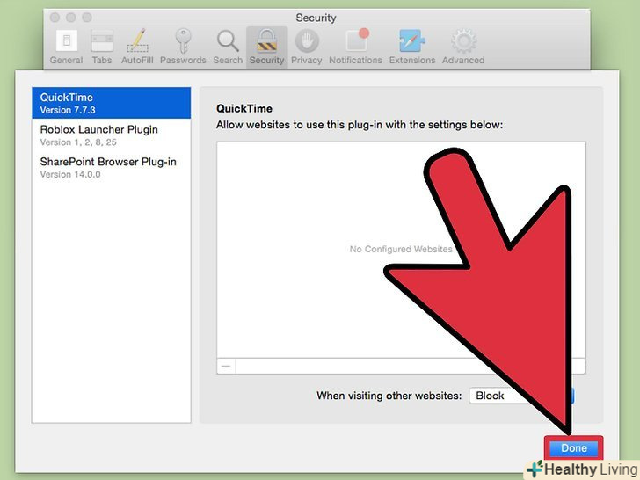The height and width of the screenshot is (480, 640).
Task: Click the yellow minimize window button
Action: [x=71, y=18]
